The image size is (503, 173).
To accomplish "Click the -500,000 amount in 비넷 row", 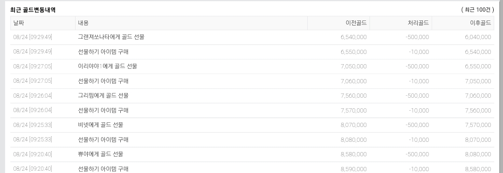I will tap(417, 125).
